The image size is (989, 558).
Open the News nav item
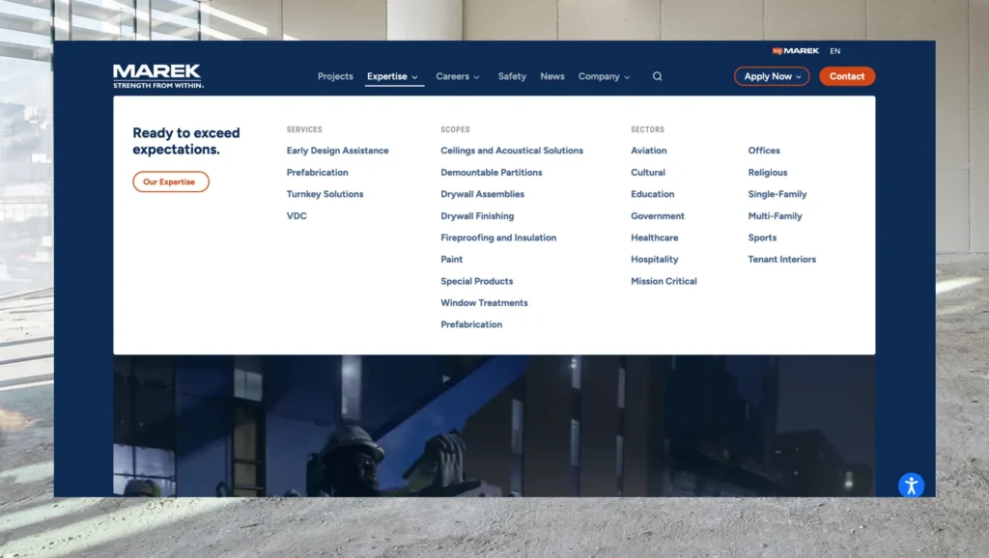551,76
